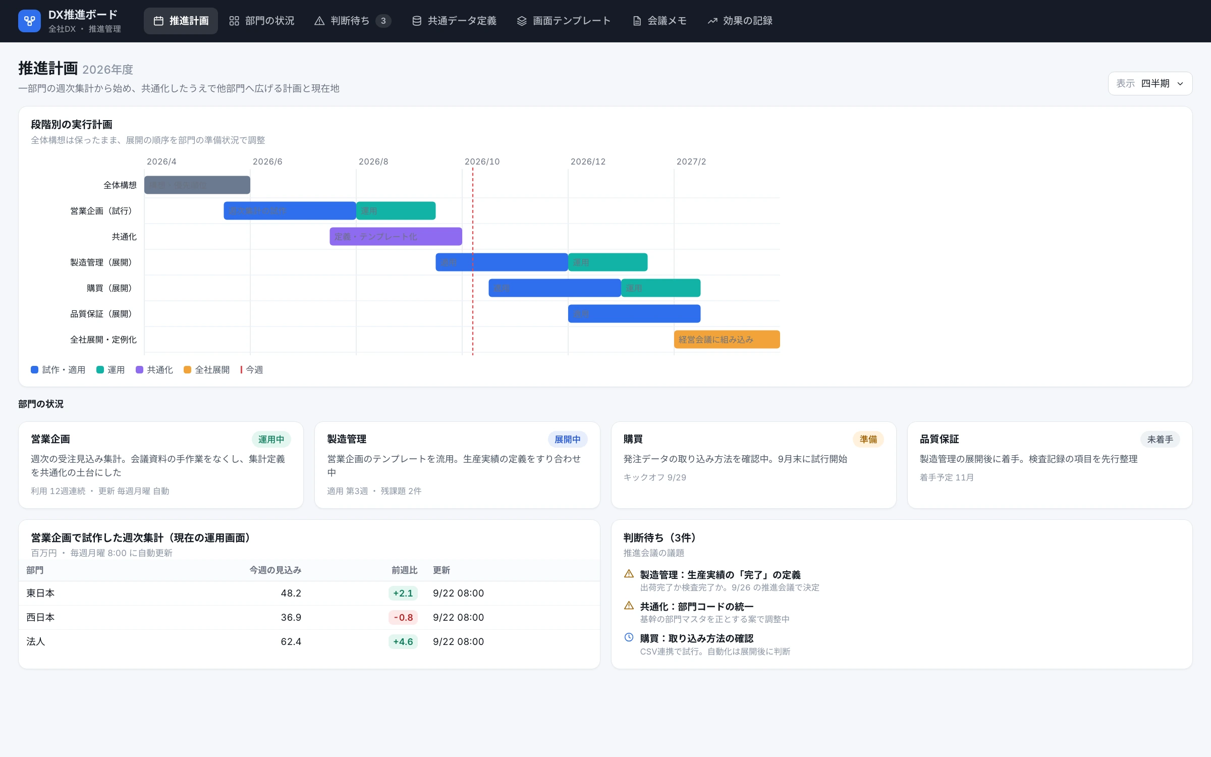Select the gray 構想・優先順位 Gantt bar
The height and width of the screenshot is (757, 1211).
[197, 185]
